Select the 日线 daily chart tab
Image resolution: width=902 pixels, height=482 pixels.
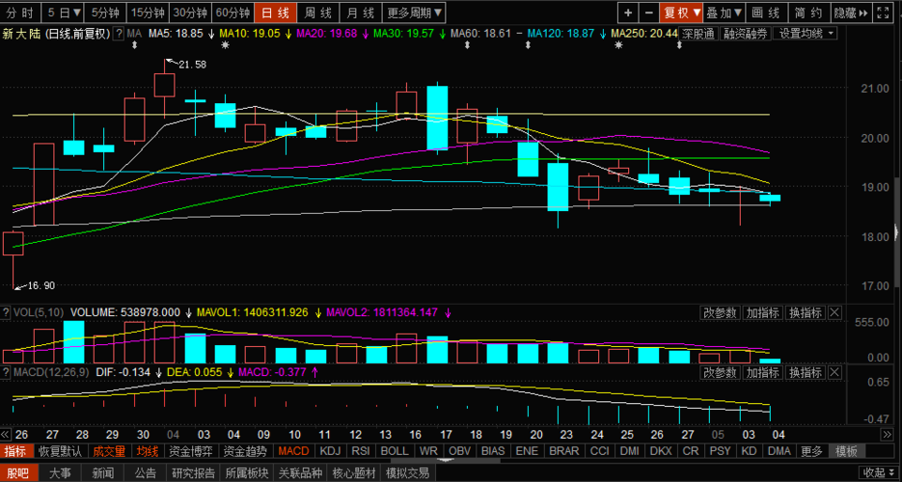[x=276, y=13]
